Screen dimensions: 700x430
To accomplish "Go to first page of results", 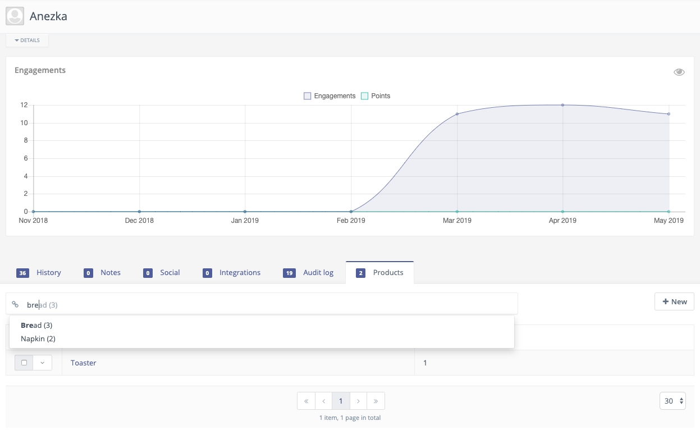I will point(306,401).
